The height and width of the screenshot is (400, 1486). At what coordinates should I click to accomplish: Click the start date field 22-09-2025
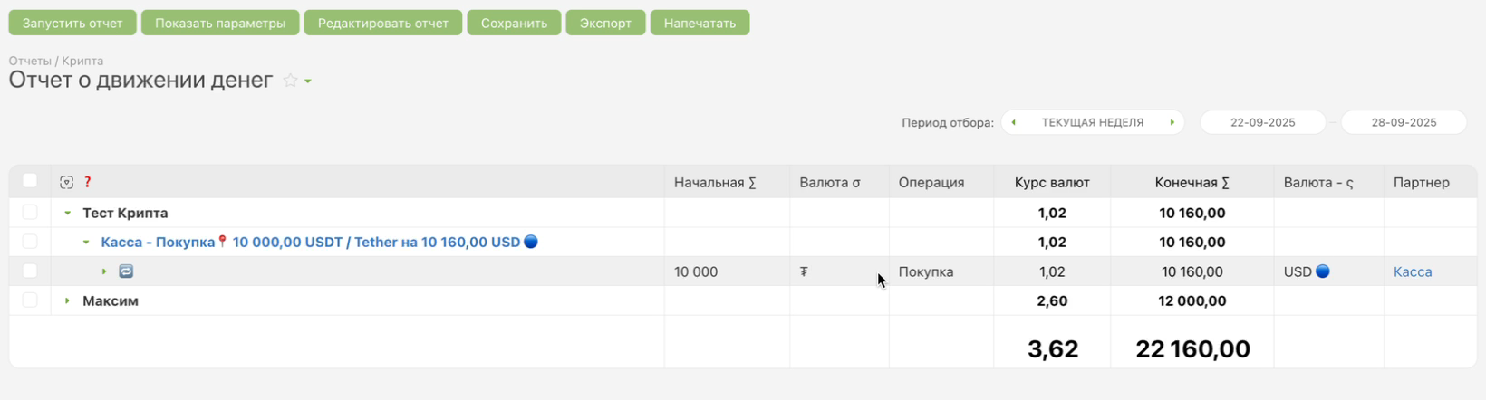point(1262,122)
